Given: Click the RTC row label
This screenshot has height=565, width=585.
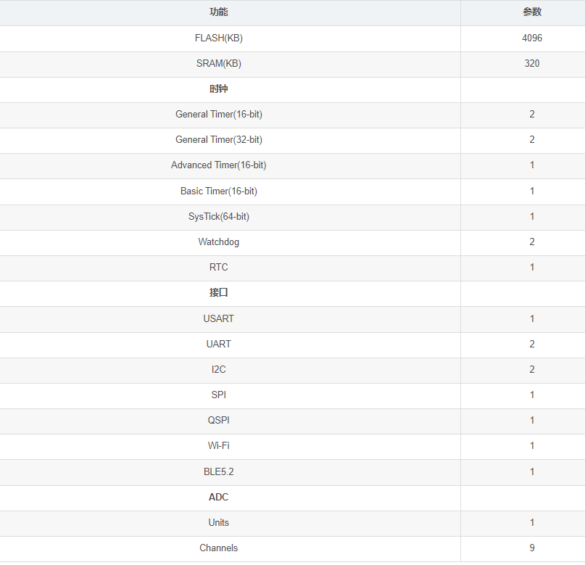Looking at the screenshot, I should 219,267.
